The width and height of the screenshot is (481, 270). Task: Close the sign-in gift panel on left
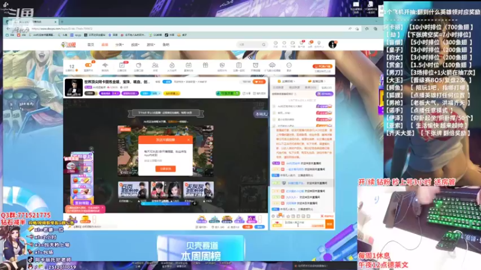coord(91,149)
